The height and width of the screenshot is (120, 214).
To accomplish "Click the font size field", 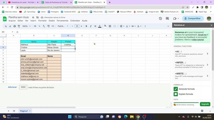I will [x=77, y=26].
